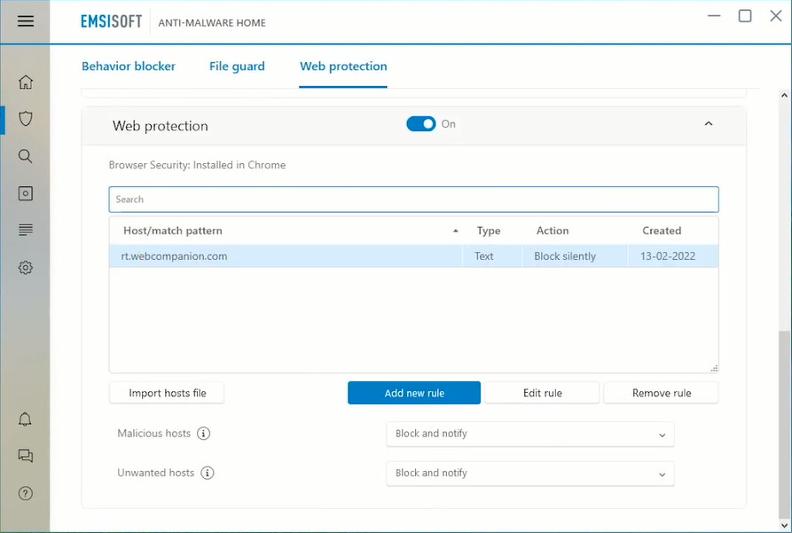
Task: Collapse the Web protection panel
Action: point(708,124)
